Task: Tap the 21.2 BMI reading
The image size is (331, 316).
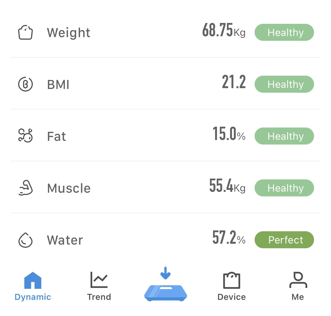Action: click(234, 82)
